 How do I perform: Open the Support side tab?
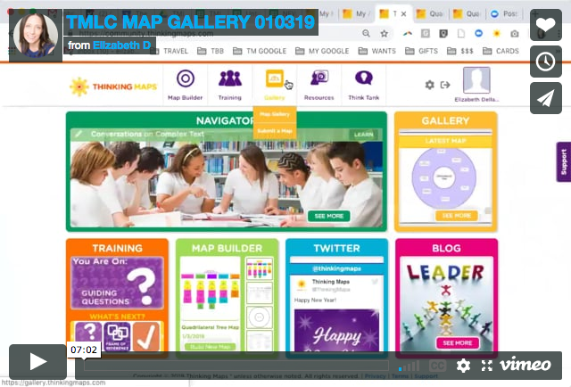[x=564, y=162]
